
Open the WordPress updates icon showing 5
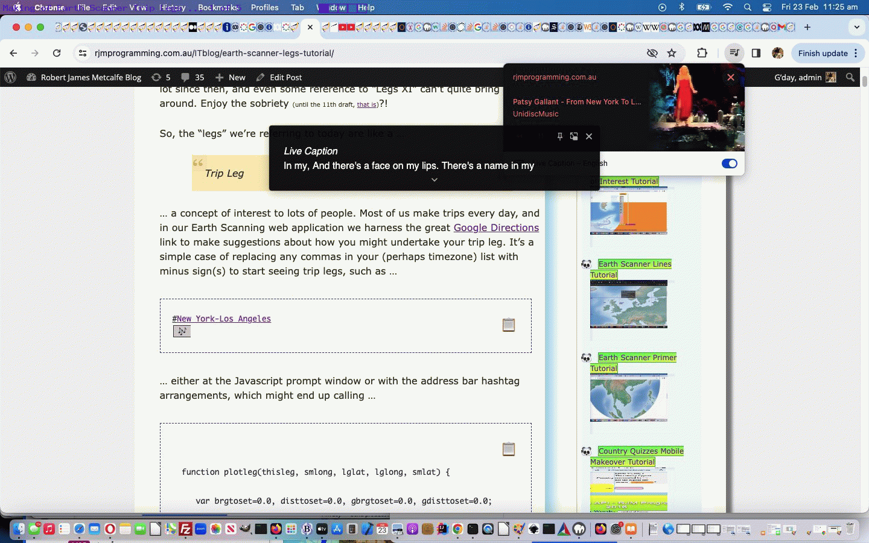161,77
